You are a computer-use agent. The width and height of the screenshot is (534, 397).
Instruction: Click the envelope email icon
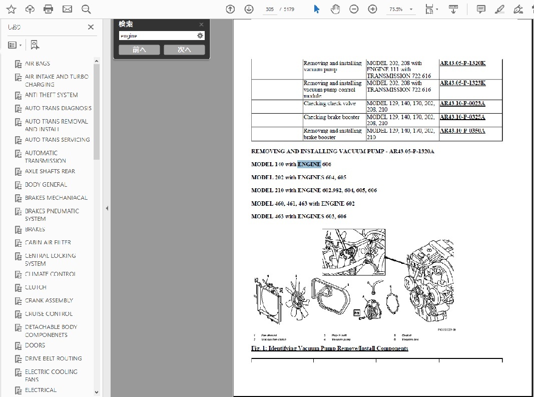67,9
